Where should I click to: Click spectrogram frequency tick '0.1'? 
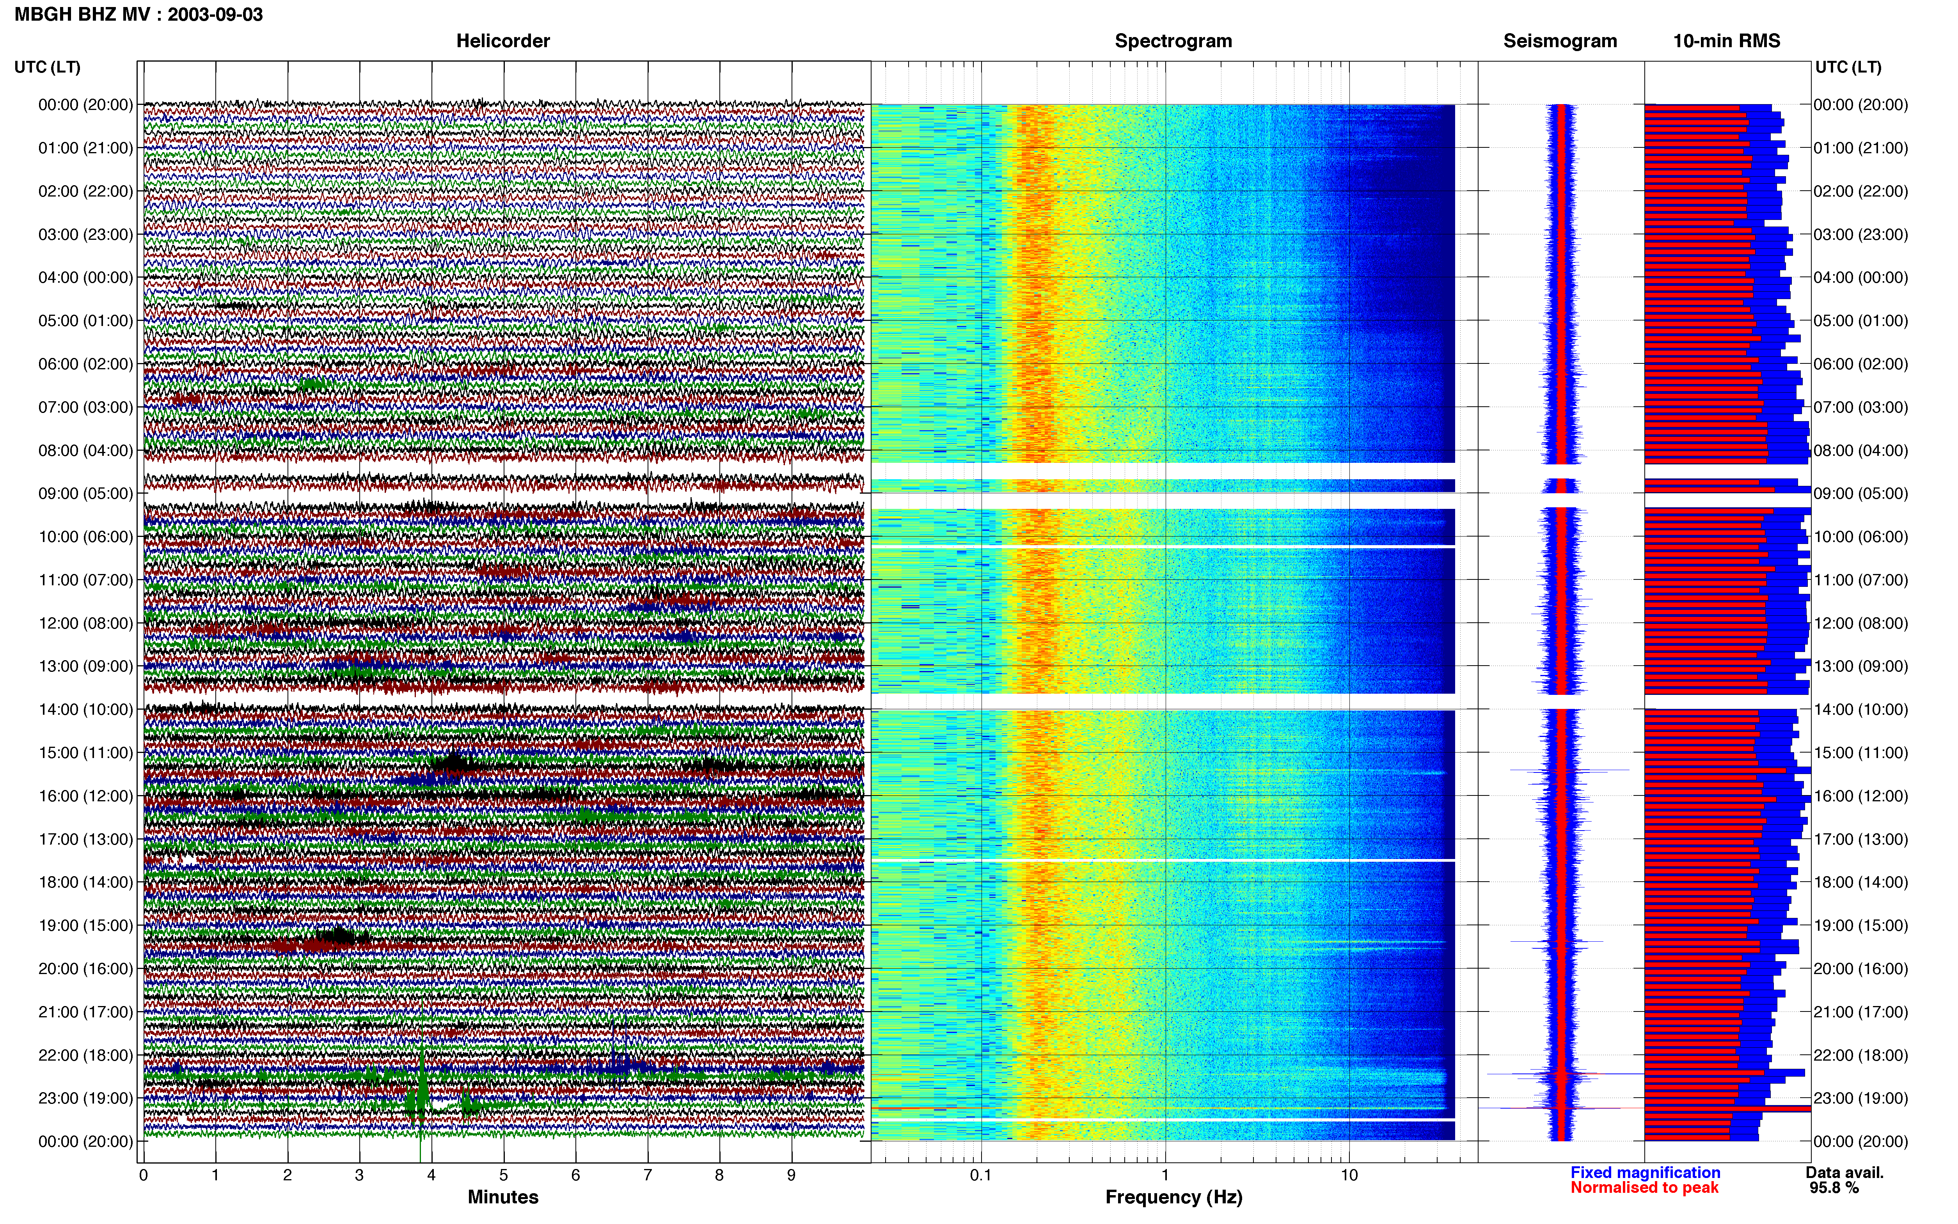[x=981, y=1175]
